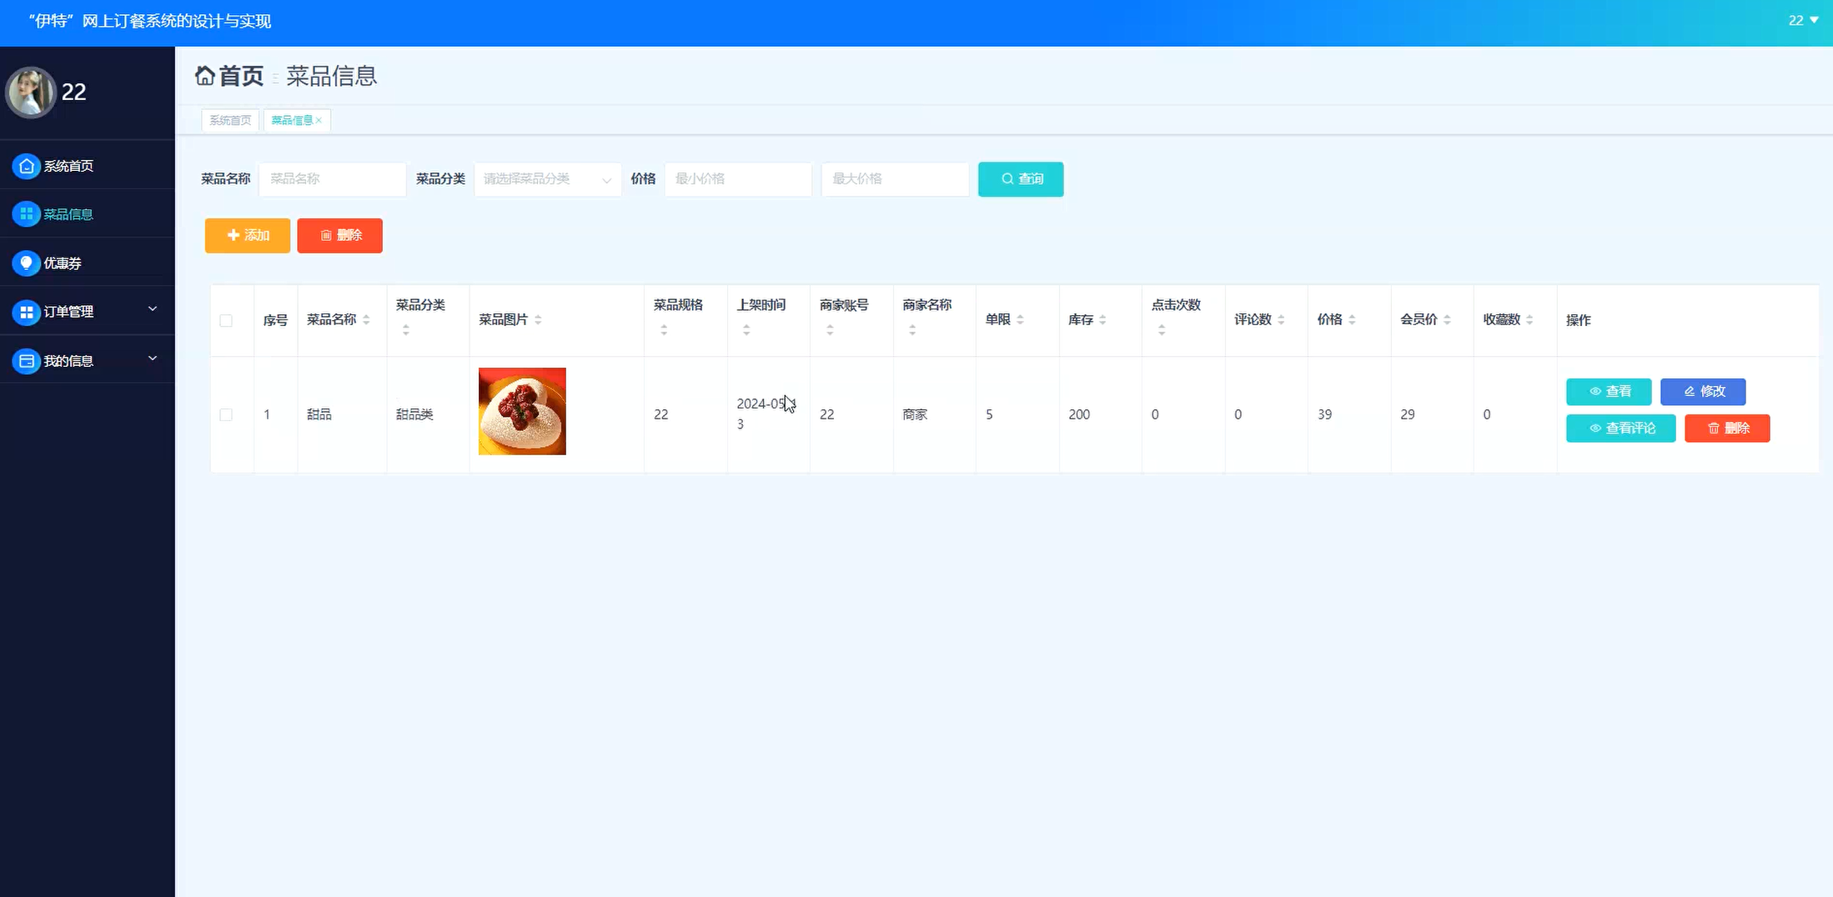1833x897 pixels.
Task: Open the 菜品分类 dropdown selector
Action: point(548,179)
